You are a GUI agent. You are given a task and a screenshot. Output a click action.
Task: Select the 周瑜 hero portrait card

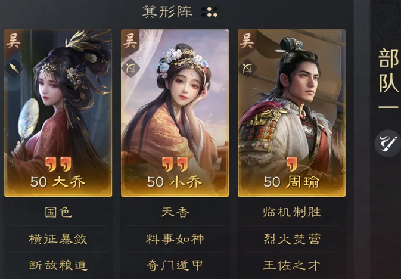coord(292,113)
